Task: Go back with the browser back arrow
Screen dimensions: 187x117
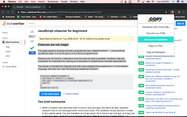Action: (3, 12)
